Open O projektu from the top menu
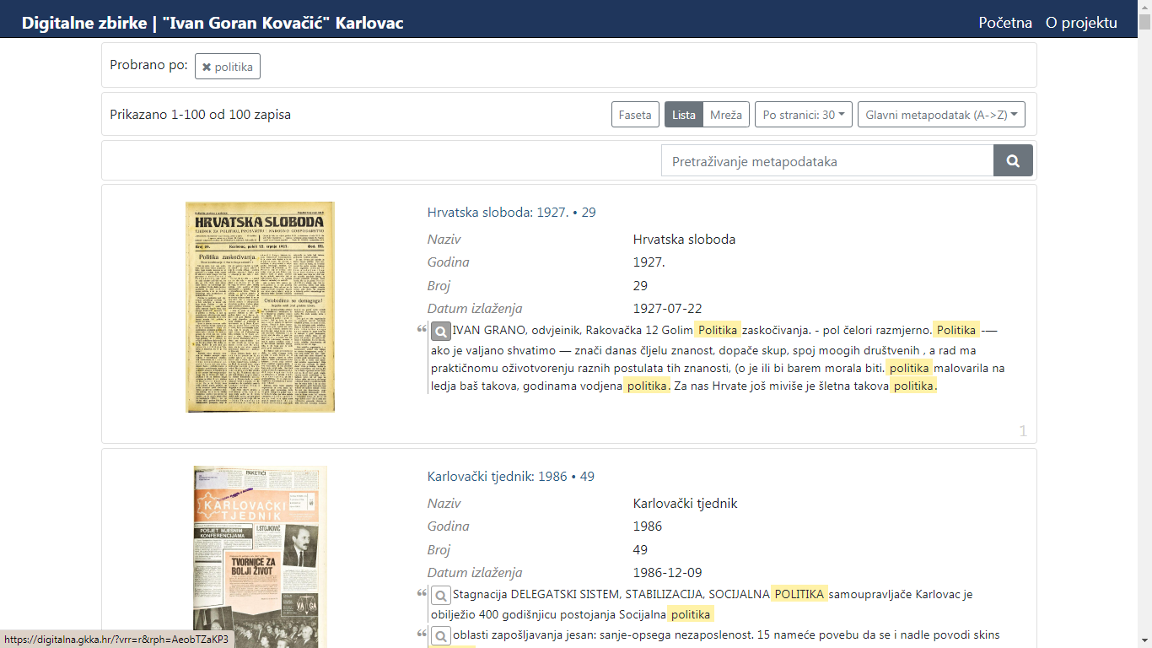 [1082, 23]
